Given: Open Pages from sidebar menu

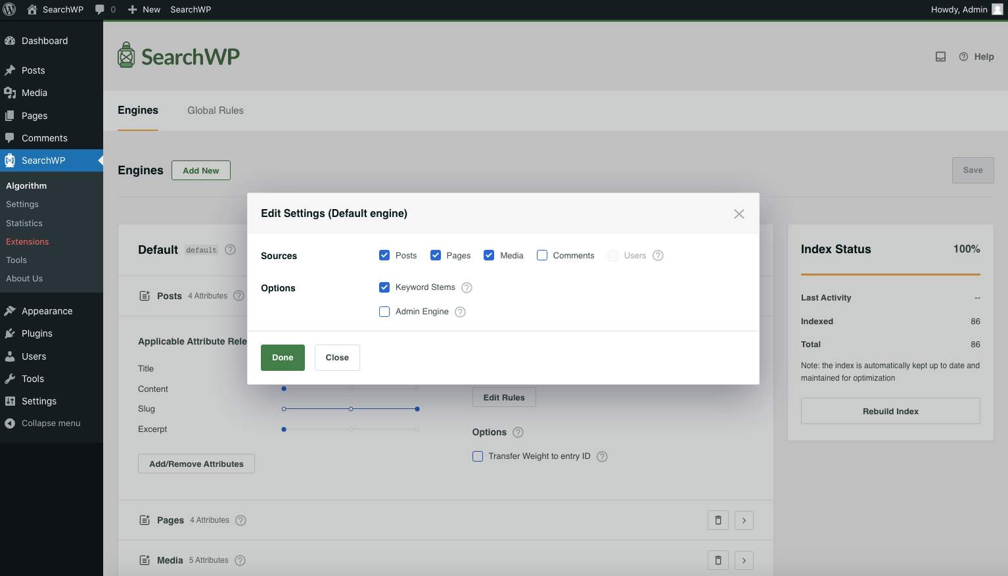Looking at the screenshot, I should [51, 116].
